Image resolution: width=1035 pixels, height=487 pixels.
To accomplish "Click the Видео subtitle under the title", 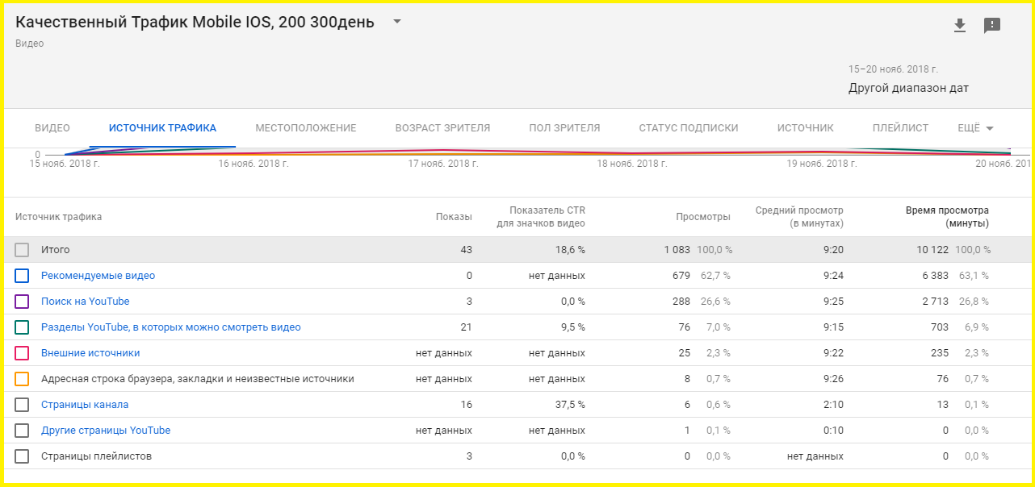I will pos(30,44).
